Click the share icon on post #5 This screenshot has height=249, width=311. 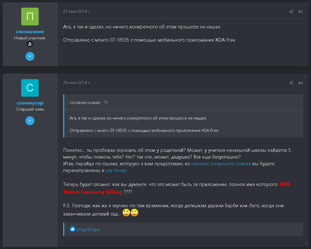pos(291,12)
